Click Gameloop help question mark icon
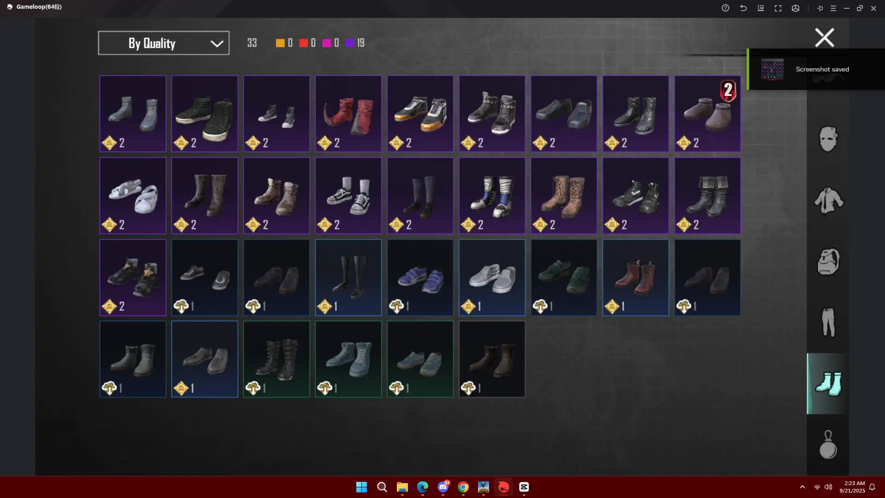This screenshot has width=885, height=498. 725,8
